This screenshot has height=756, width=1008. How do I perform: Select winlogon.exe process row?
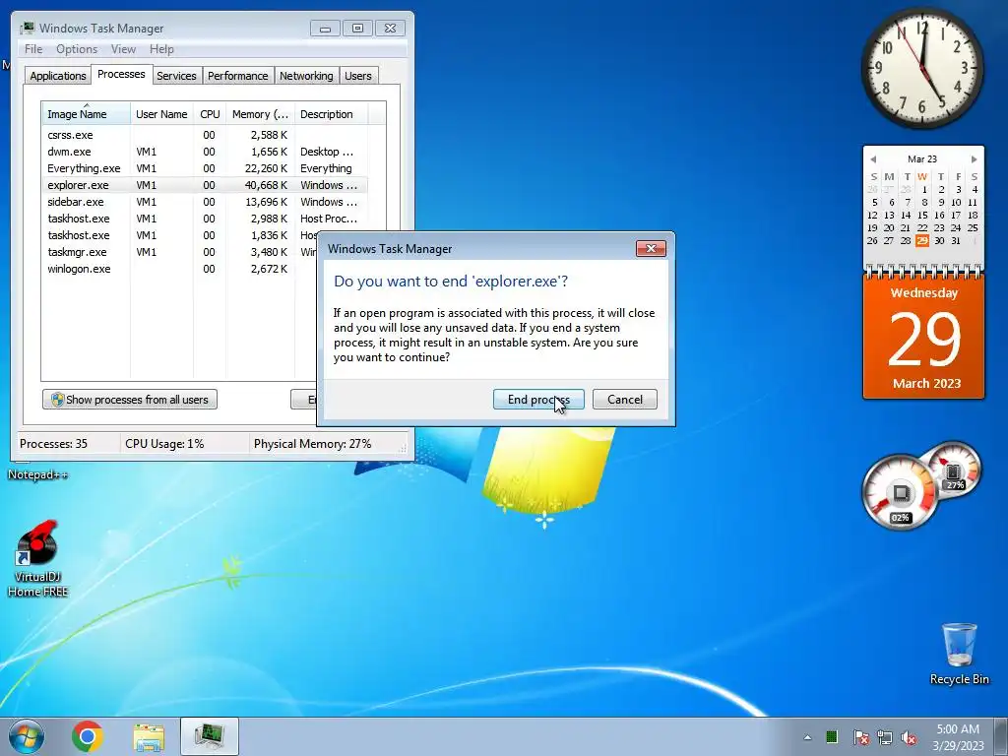pyautogui.click(x=180, y=269)
